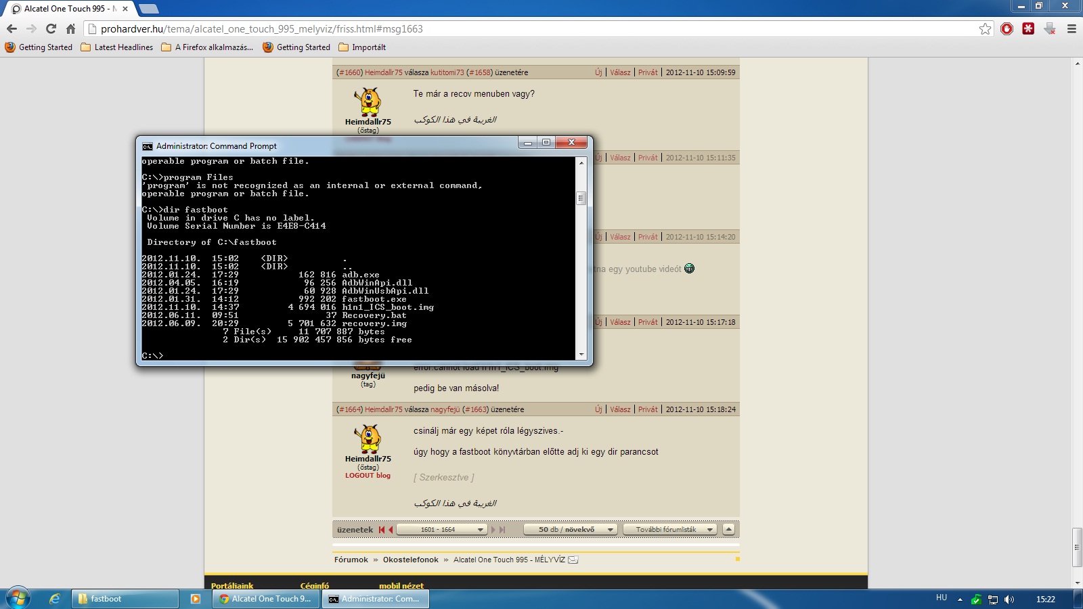Open the second Getting Started bookmark

pyautogui.click(x=296, y=47)
